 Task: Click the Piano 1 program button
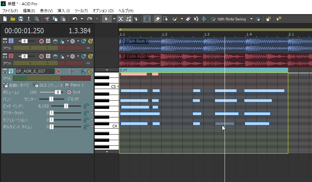tap(74, 85)
